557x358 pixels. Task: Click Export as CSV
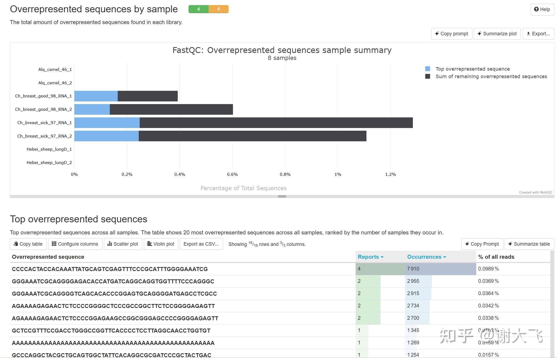[201, 244]
